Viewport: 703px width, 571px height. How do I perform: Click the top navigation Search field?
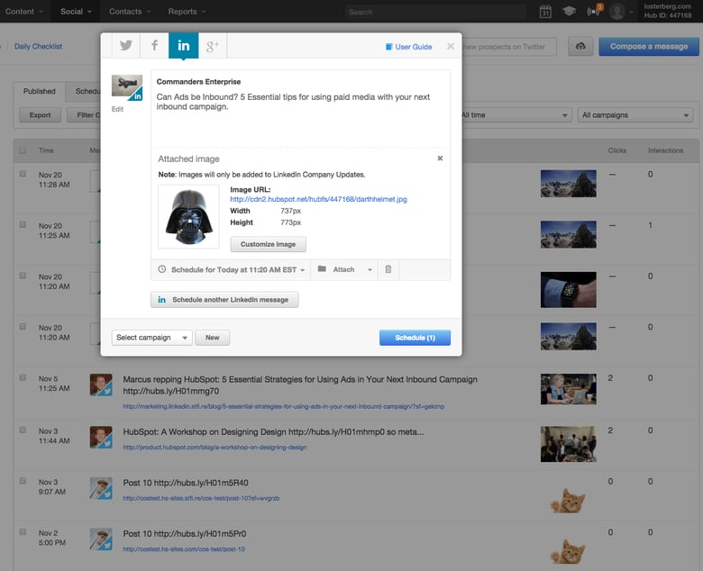pos(436,12)
